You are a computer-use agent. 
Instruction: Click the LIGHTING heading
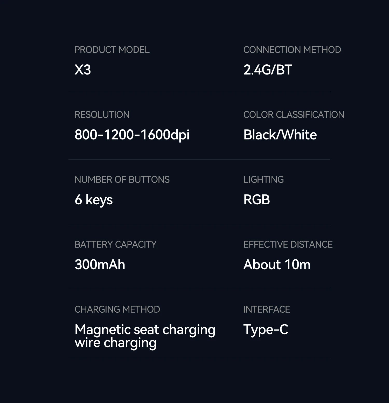point(263,180)
